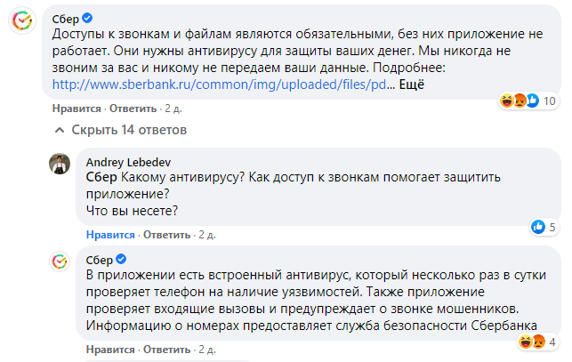Click the like reaction icon with count 5
The height and width of the screenshot is (362, 572).
point(537,227)
